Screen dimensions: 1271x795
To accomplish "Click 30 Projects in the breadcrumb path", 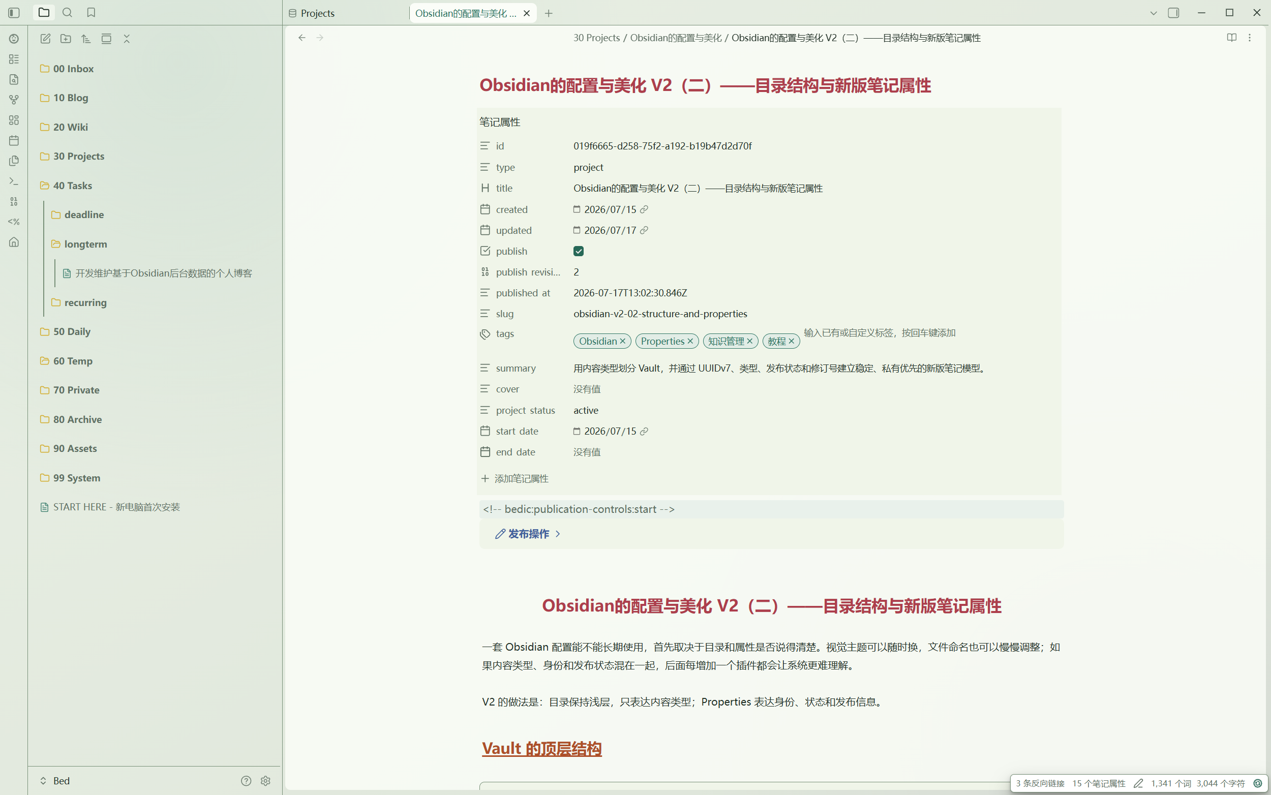I will [x=596, y=38].
